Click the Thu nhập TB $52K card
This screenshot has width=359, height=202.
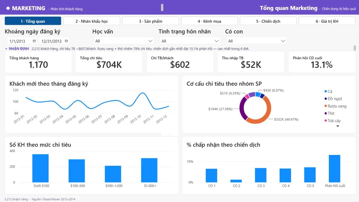[x=251, y=62]
